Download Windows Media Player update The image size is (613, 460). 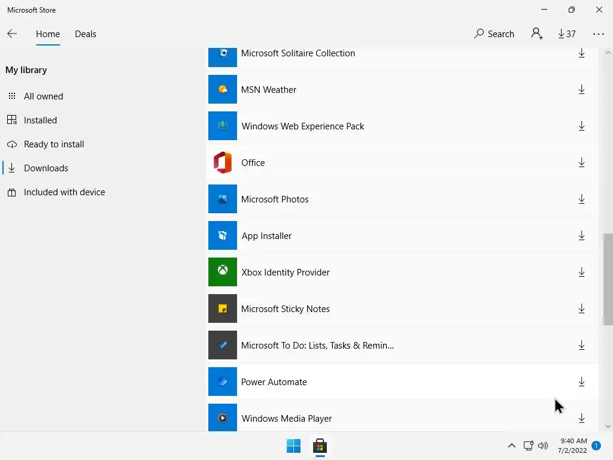581,418
